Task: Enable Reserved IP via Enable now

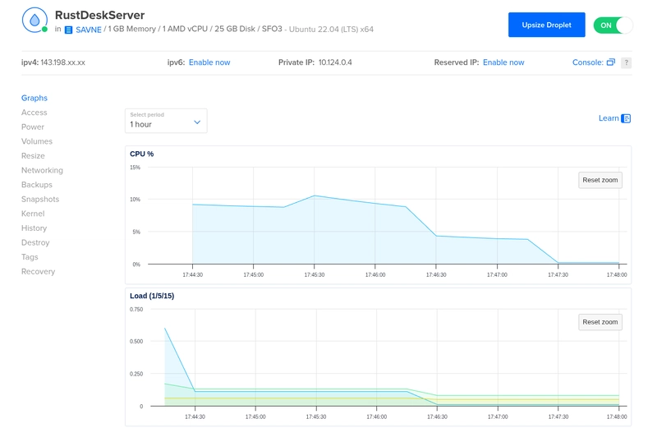Action: pyautogui.click(x=503, y=62)
